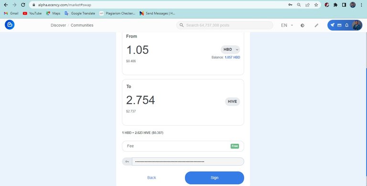Image resolution: width=367 pixels, height=186 pixels.
Task: Open Maps bookmark
Action: click(x=53, y=13)
